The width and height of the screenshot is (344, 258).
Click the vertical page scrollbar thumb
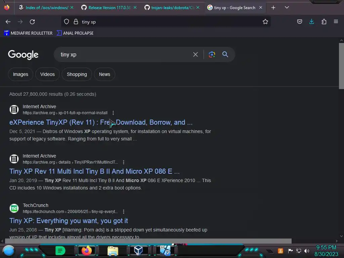(x=341, y=66)
